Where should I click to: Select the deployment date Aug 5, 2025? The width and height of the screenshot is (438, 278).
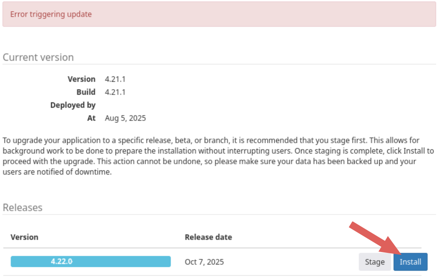(125, 118)
